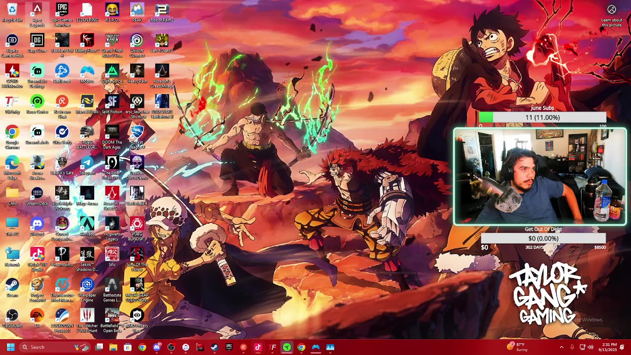Launch Apex Legends from the desktop

37,15
